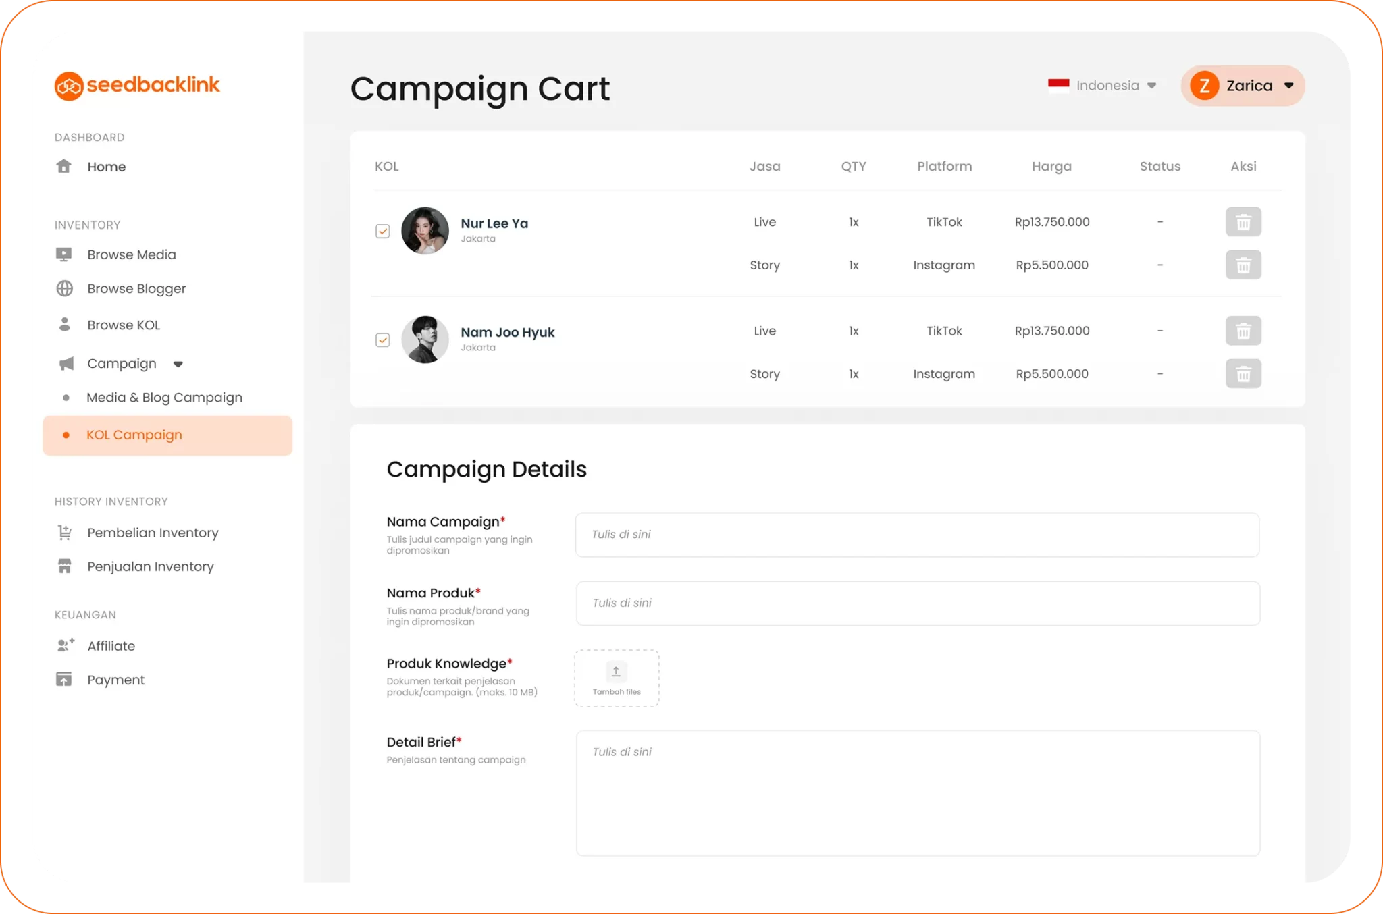Click the orange Z avatar icon
The image size is (1383, 914).
point(1204,86)
